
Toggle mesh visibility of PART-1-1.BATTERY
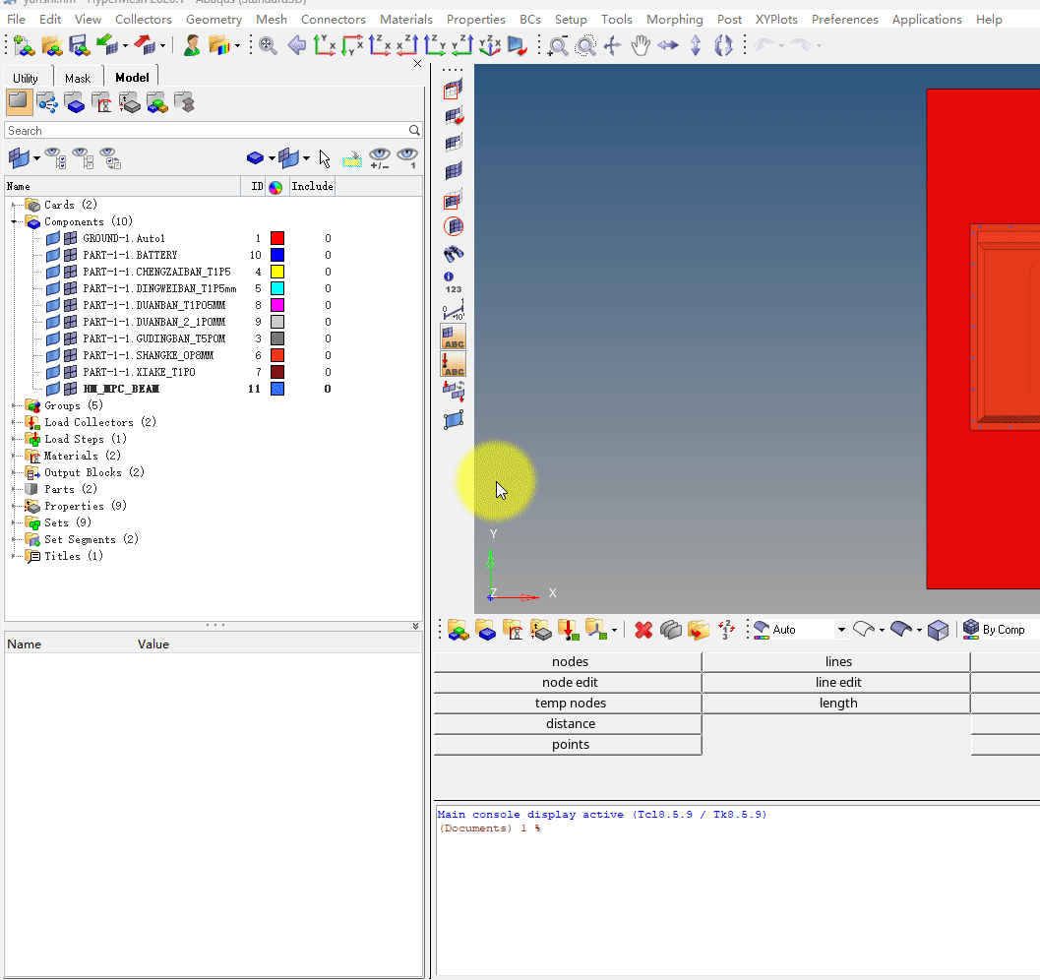click(70, 255)
